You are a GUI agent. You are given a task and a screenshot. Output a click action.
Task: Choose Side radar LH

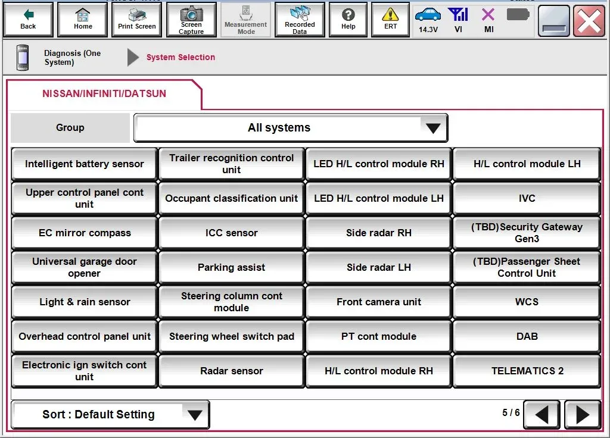(x=378, y=267)
